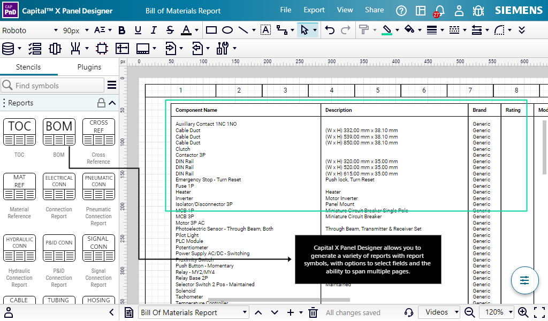
Task: Open the layout panel icon in header
Action: pyautogui.click(x=421, y=11)
